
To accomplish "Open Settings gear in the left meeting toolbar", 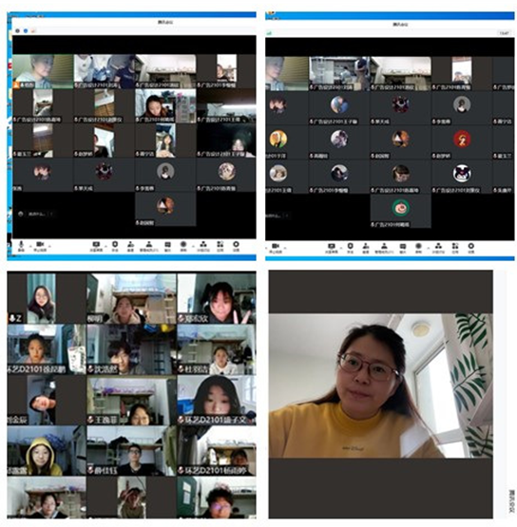I will 236,246.
